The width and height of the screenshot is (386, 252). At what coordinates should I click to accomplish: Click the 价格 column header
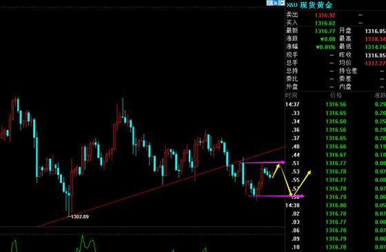[x=336, y=96]
